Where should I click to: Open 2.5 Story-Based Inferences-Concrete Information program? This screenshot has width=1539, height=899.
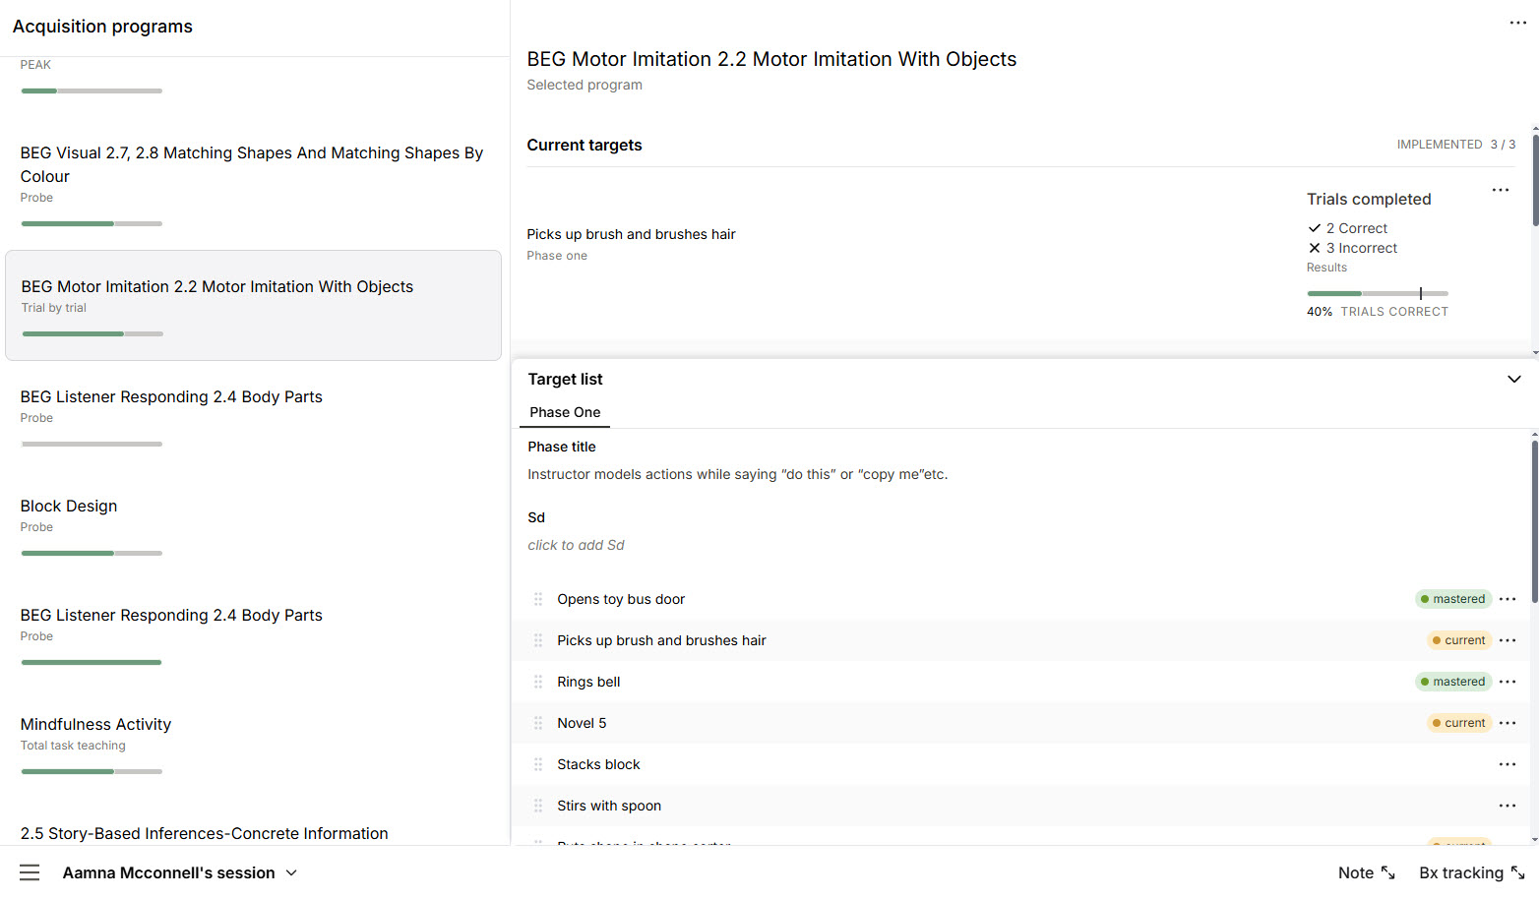(x=205, y=833)
